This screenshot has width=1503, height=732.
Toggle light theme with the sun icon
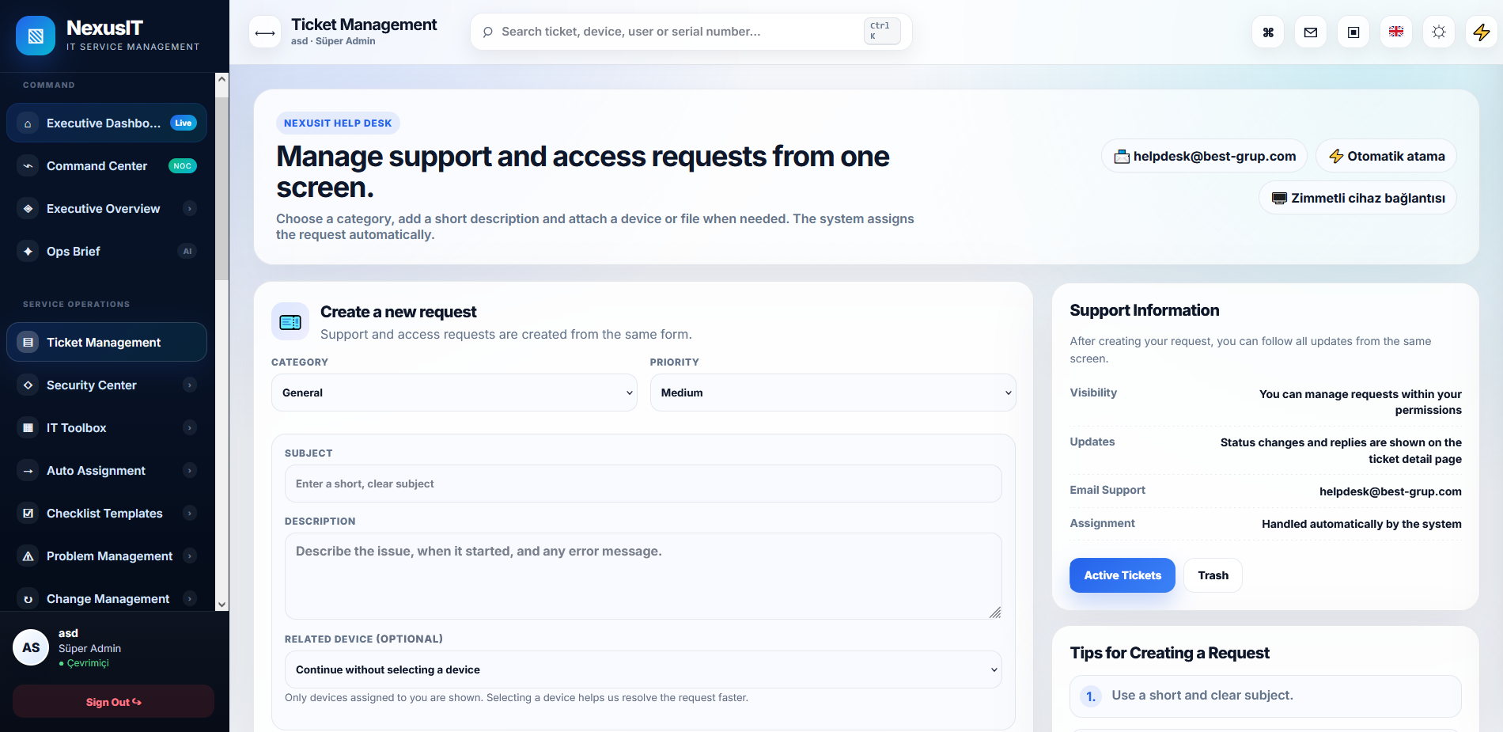pos(1439,32)
